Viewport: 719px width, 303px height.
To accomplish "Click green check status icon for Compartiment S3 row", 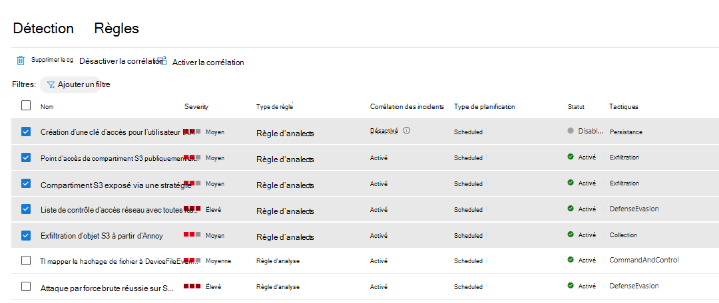I will click(x=571, y=183).
